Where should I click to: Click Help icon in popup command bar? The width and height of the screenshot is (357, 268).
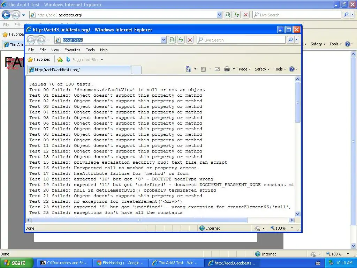pos(292,69)
